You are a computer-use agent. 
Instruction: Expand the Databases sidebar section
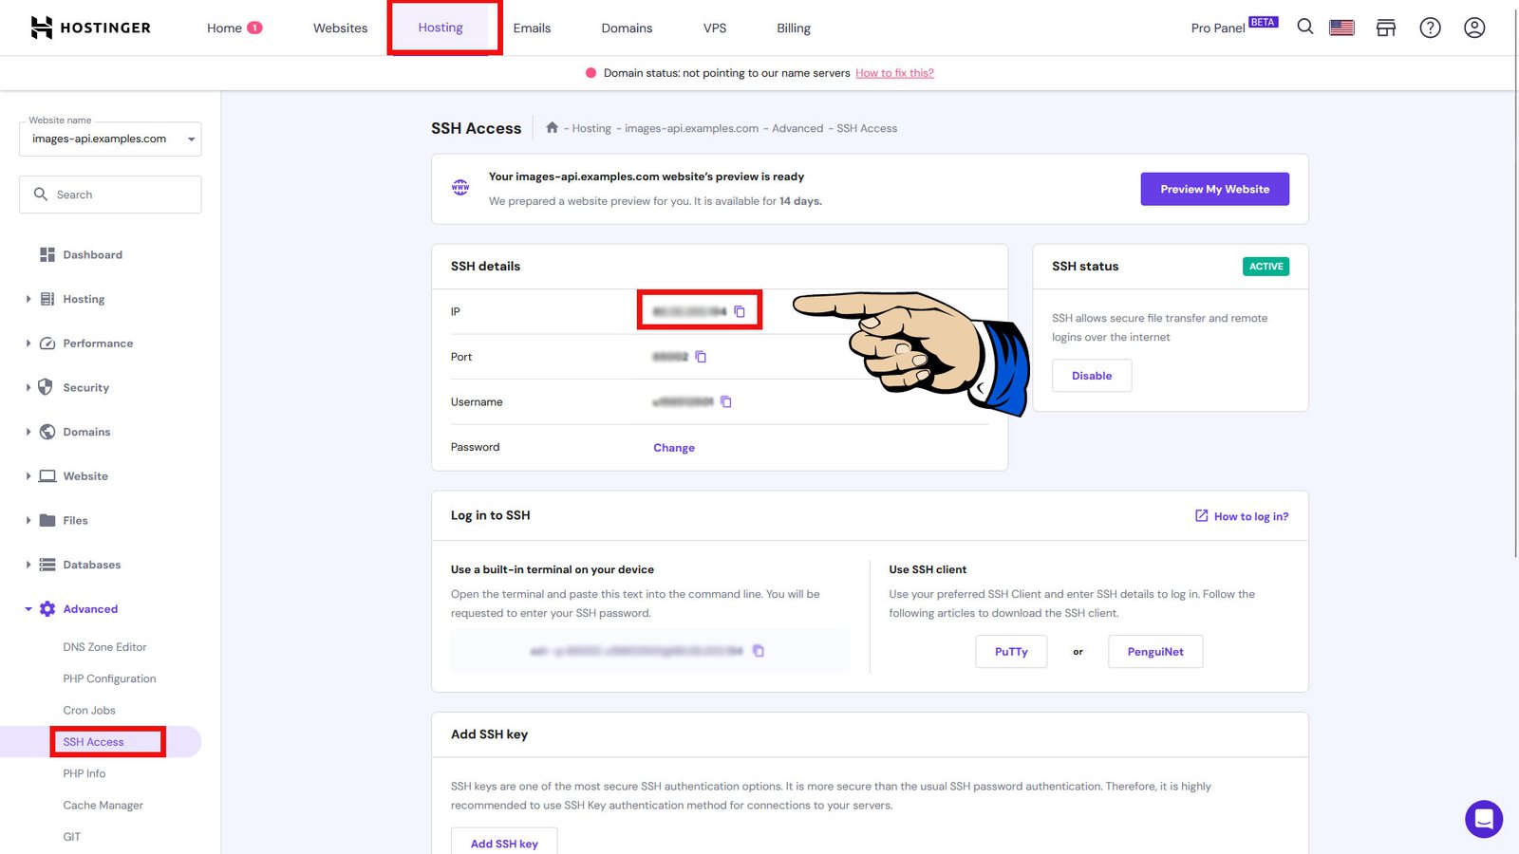(x=91, y=565)
